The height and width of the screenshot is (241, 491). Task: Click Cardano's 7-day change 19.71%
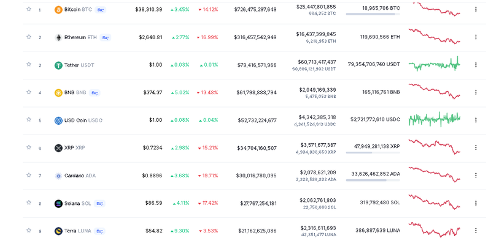[208, 176]
